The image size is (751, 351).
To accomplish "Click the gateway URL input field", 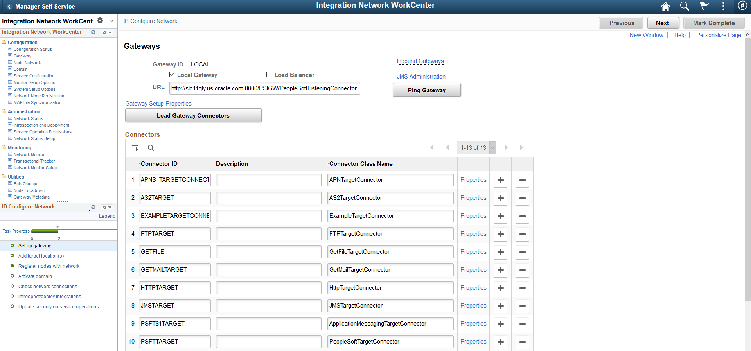I will click(x=264, y=88).
